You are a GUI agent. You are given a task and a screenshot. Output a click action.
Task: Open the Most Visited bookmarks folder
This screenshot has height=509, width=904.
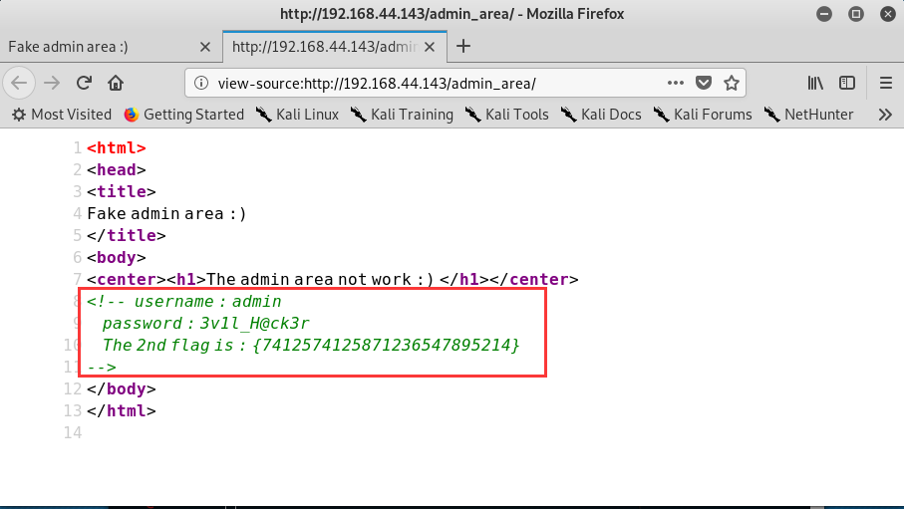pyautogui.click(x=62, y=115)
